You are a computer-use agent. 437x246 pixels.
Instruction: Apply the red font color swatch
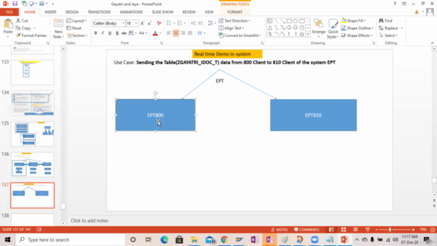[x=155, y=33]
